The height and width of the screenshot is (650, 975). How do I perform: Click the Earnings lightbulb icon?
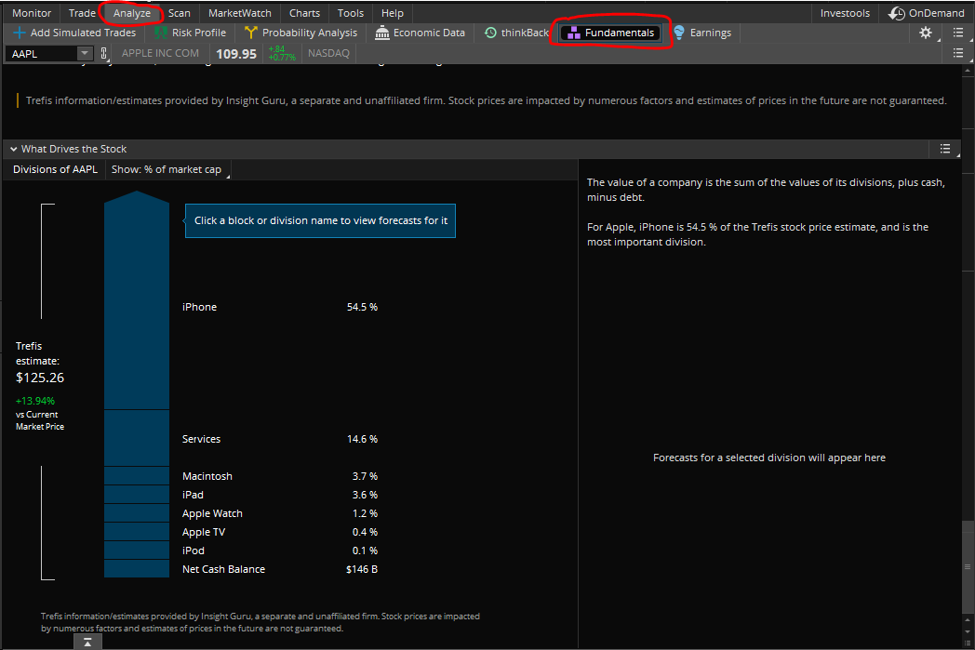point(679,33)
